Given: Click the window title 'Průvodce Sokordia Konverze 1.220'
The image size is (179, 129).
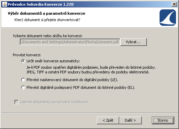Looking at the screenshot, I should coord(41,4).
